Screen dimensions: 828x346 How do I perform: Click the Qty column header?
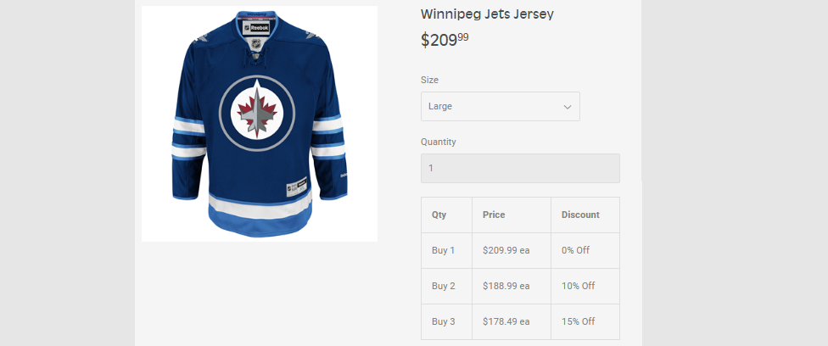(x=439, y=215)
